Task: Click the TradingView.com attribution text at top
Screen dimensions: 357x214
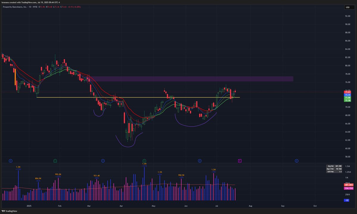Action: [x=29, y=3]
